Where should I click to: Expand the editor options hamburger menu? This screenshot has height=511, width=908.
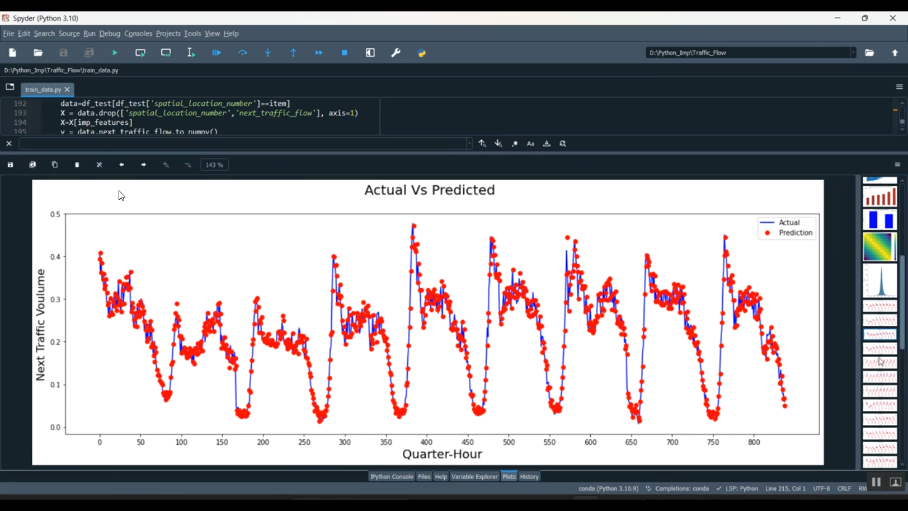(898, 87)
